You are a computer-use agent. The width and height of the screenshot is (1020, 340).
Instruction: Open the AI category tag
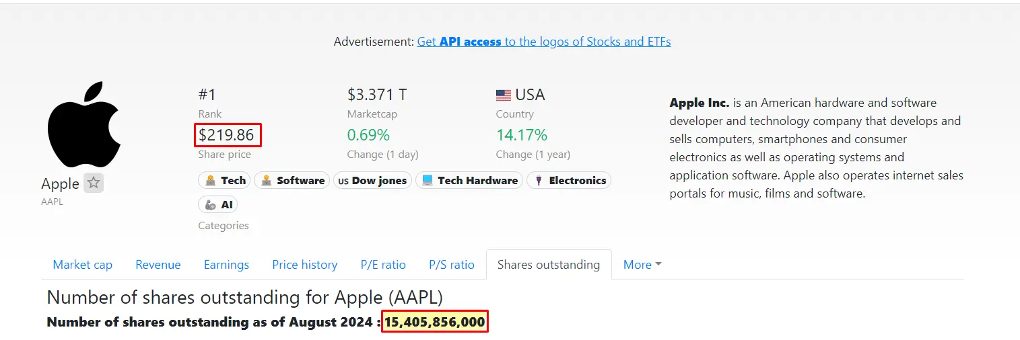click(218, 204)
